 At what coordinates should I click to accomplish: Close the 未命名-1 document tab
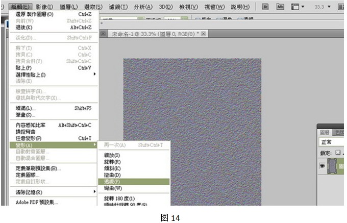(x=204, y=34)
